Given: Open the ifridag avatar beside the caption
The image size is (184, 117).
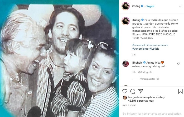Looking at the screenshot, I should tap(125, 21).
